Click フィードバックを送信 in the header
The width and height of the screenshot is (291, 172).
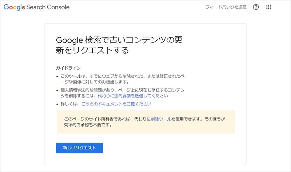pyautogui.click(x=226, y=7)
